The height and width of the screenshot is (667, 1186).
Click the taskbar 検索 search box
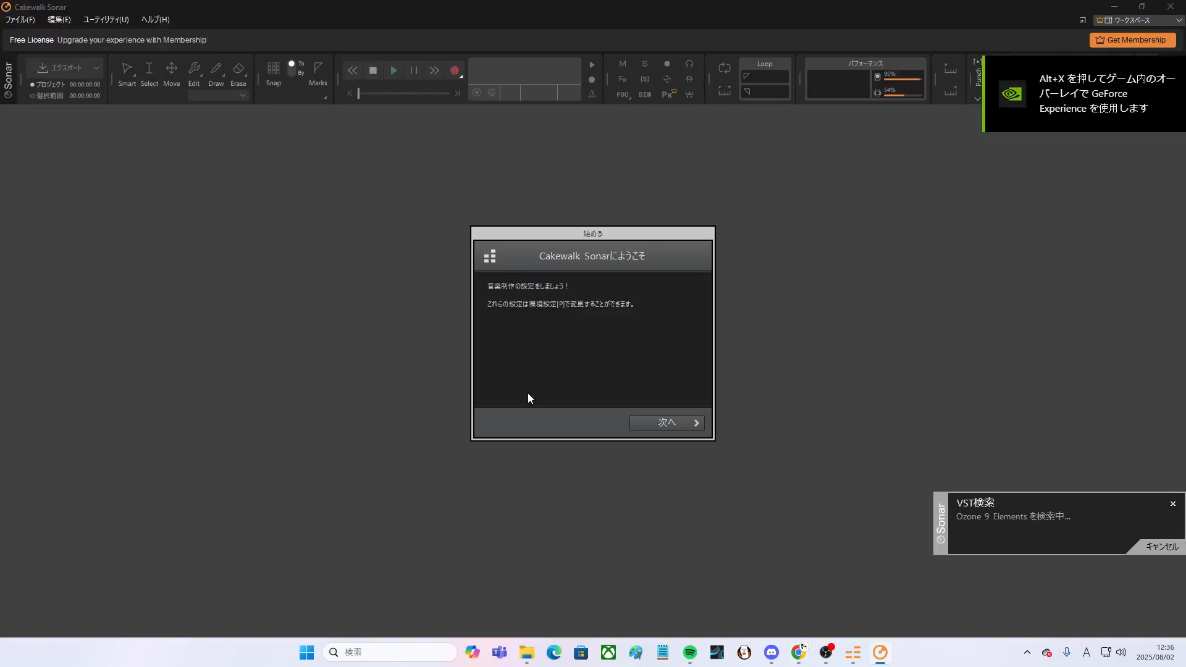click(x=390, y=653)
